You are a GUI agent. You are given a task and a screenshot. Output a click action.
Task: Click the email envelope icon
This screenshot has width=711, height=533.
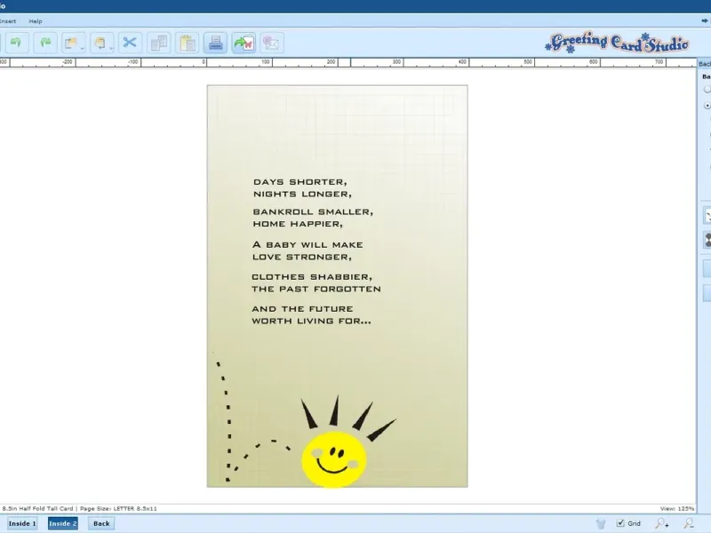[x=272, y=43]
